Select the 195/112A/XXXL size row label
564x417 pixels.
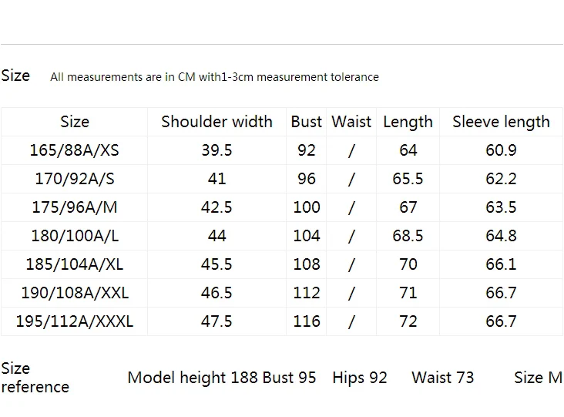[x=75, y=321]
